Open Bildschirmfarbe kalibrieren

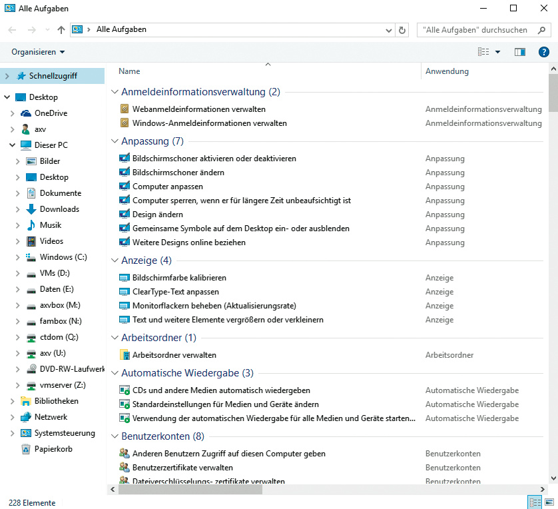click(x=179, y=278)
